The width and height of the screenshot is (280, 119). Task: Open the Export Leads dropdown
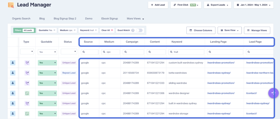[217, 5]
